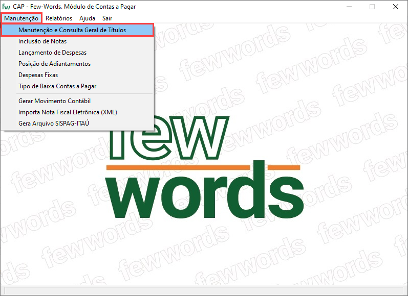The width and height of the screenshot is (408, 296).
Task: Open the Manutenção menu
Action: pyautogui.click(x=21, y=18)
